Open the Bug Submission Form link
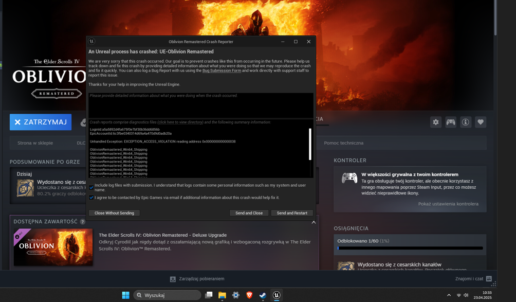Viewport: 516px width, 302px height. tap(222, 70)
